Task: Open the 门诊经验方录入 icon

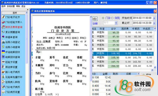Action: coord(3,22)
